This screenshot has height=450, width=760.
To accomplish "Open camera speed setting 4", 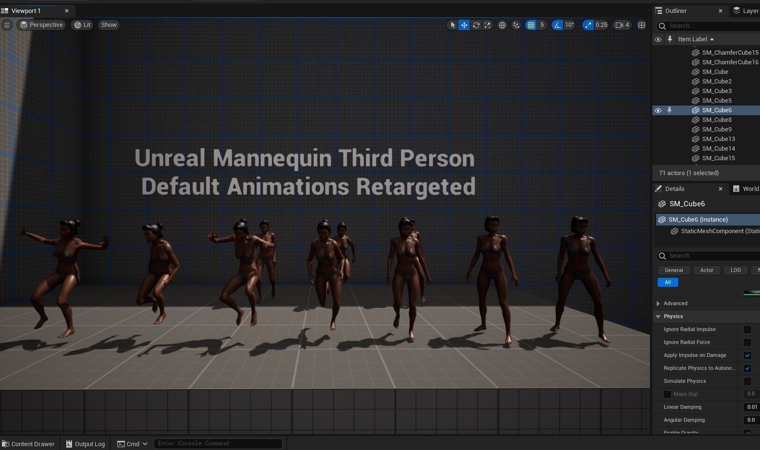I will click(x=622, y=25).
